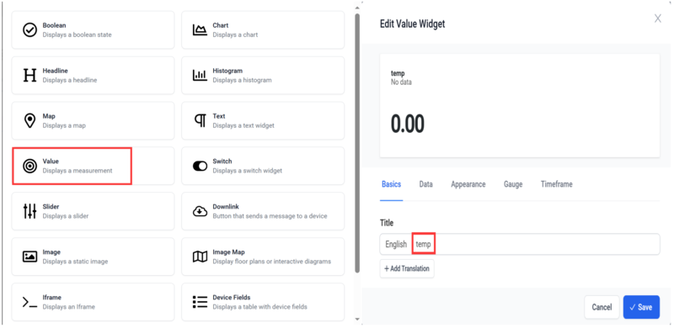Image resolution: width=674 pixels, height=328 pixels.
Task: Click the Map pin icon
Action: (29, 120)
